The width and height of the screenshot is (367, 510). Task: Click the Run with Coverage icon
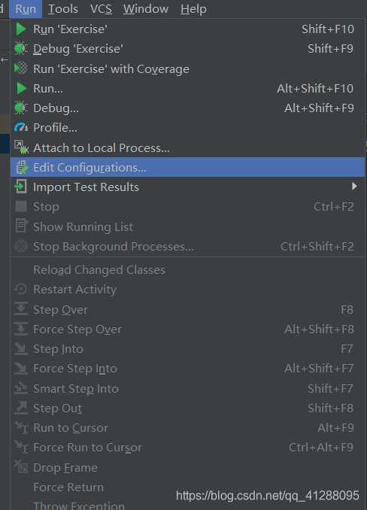(21, 68)
